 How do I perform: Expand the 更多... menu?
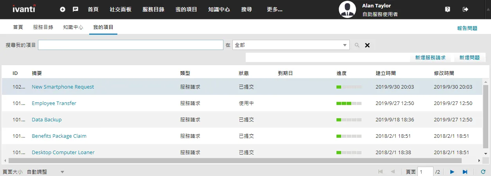(275, 9)
